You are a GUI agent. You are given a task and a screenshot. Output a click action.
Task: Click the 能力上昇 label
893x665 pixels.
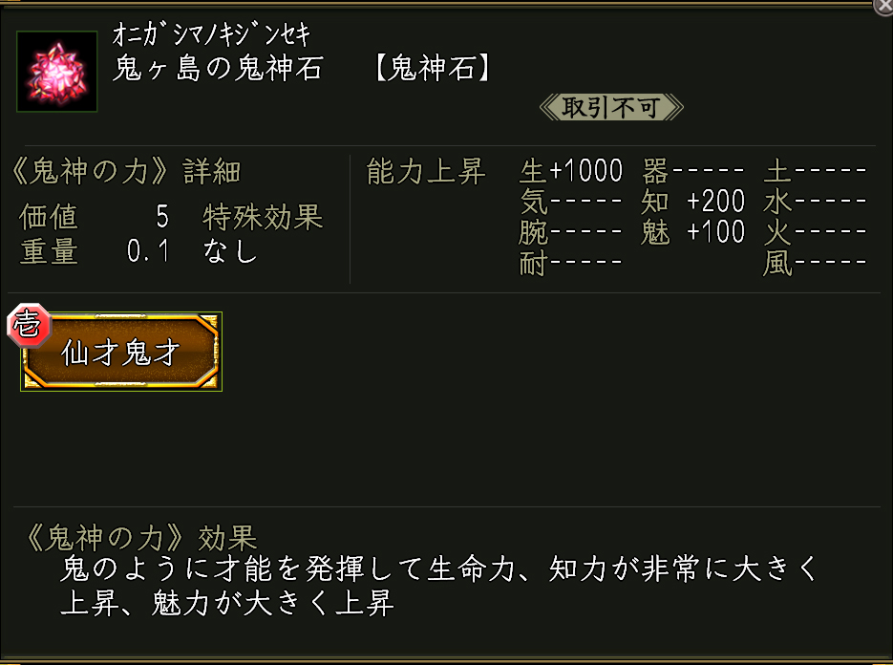[426, 172]
